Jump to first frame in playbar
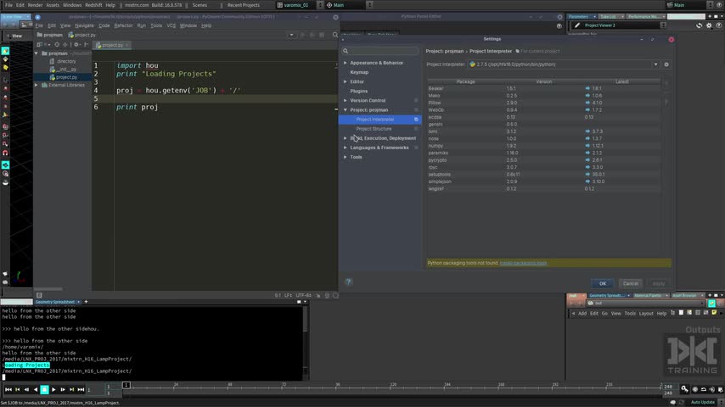 coord(8,389)
